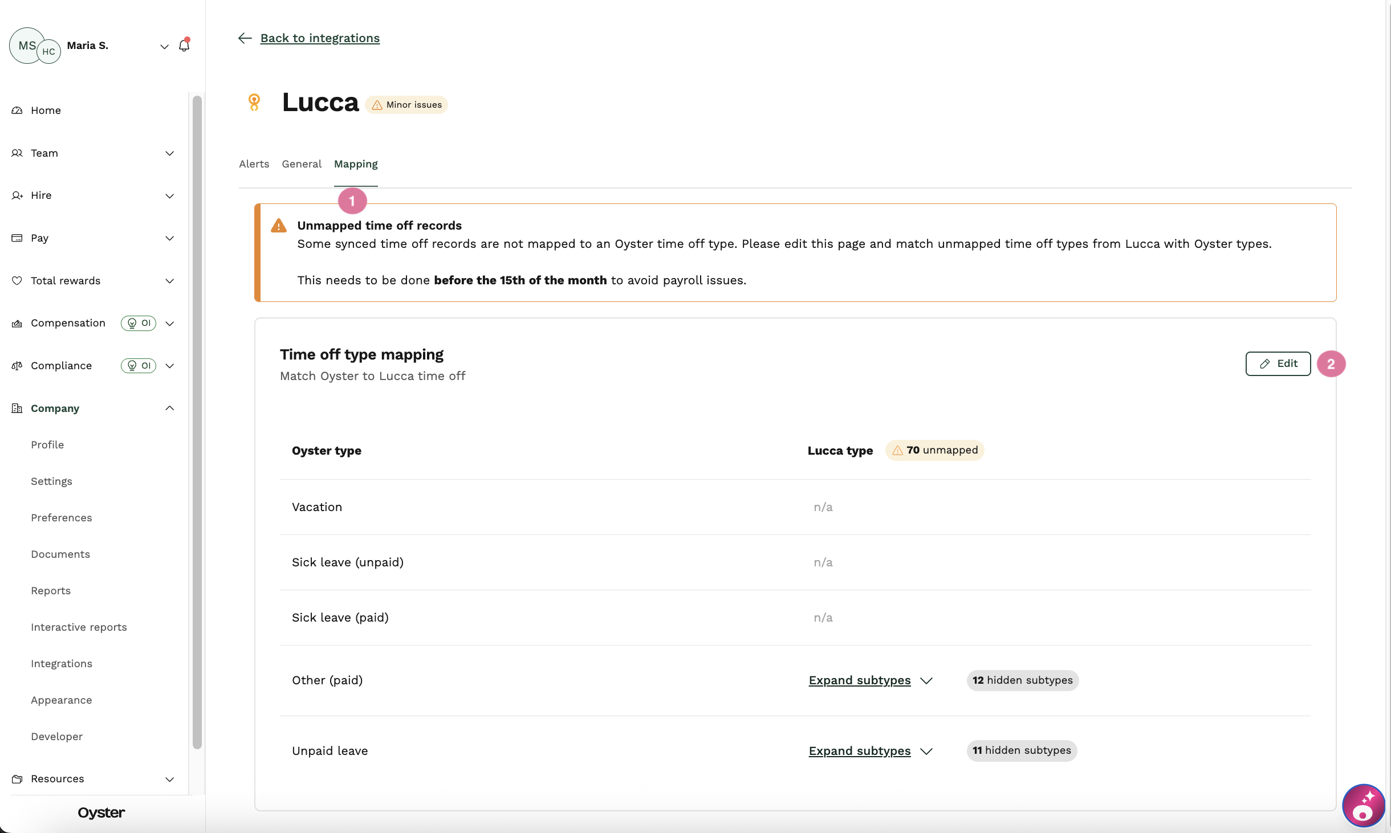Click the Pay card icon

point(17,238)
